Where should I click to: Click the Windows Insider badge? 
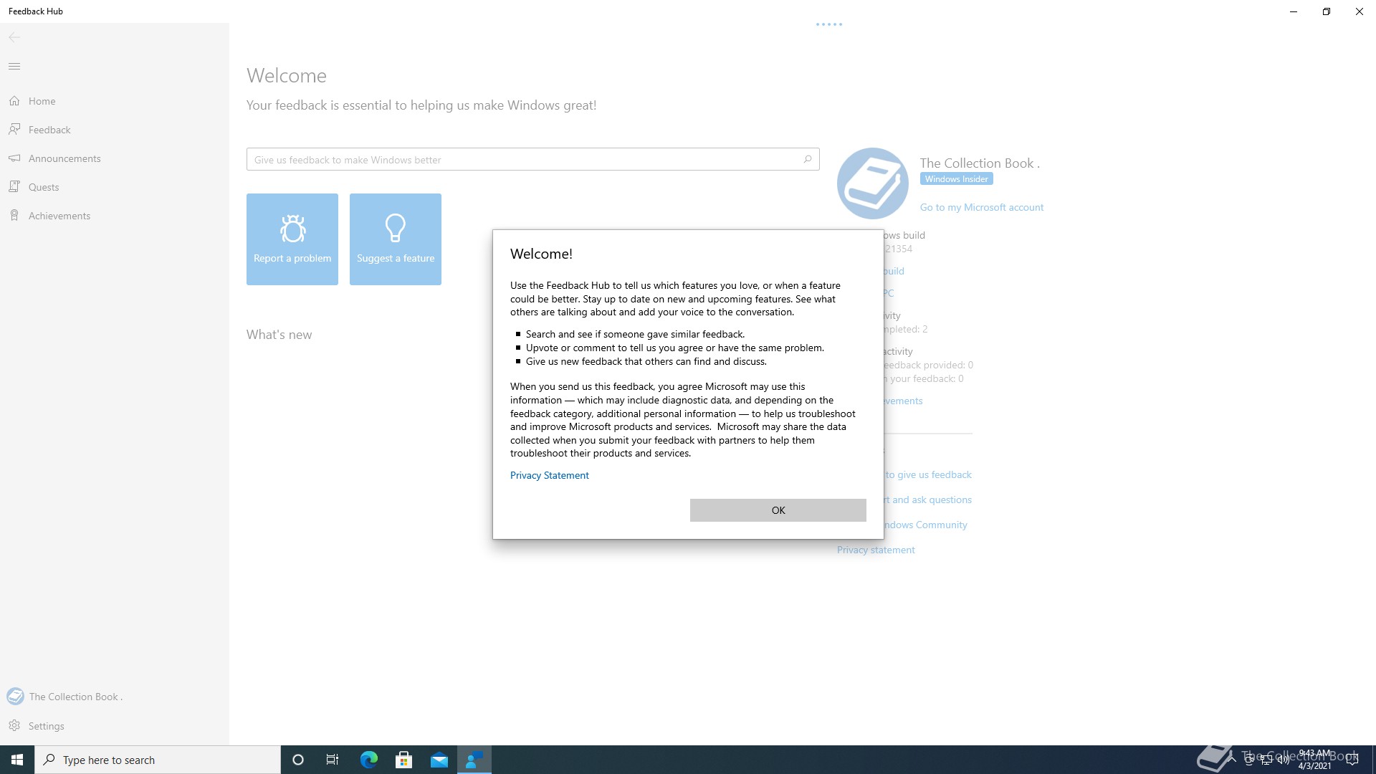coord(956,179)
